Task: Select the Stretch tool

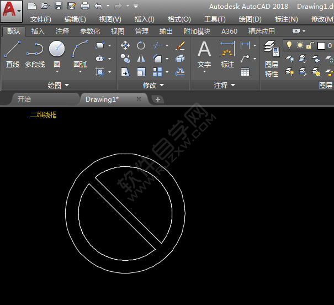Action: coord(125,72)
